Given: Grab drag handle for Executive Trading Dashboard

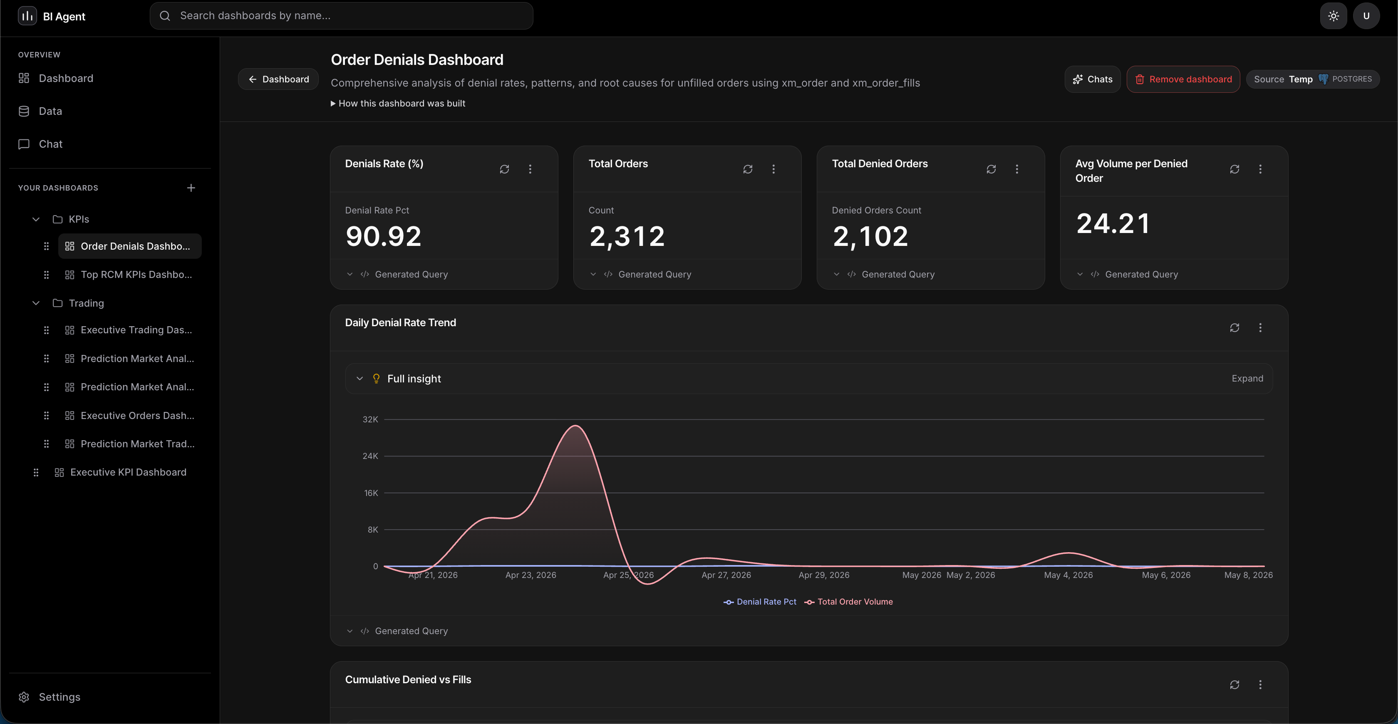Looking at the screenshot, I should 46,330.
